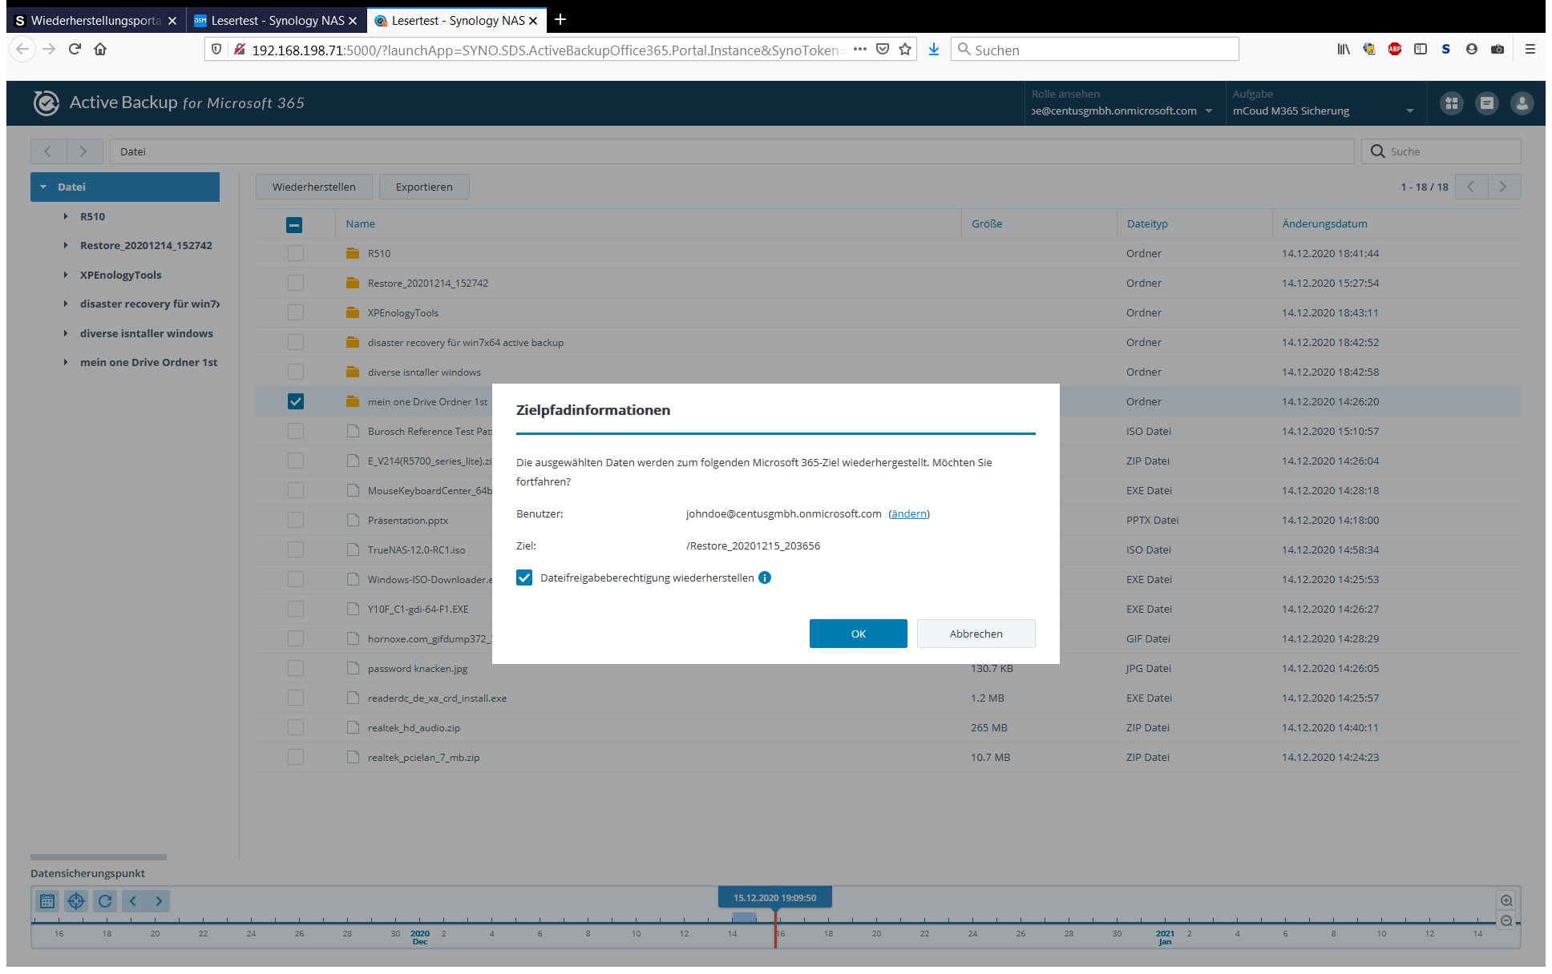Confirm the restore with OK button
This screenshot has width=1552, height=974.
858,634
